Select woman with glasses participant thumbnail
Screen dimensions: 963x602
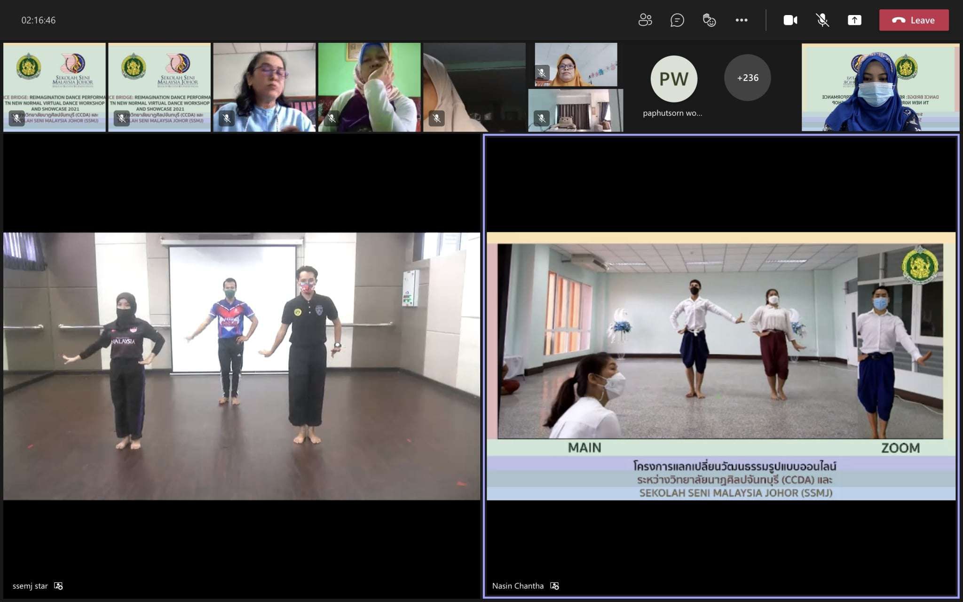pyautogui.click(x=264, y=87)
